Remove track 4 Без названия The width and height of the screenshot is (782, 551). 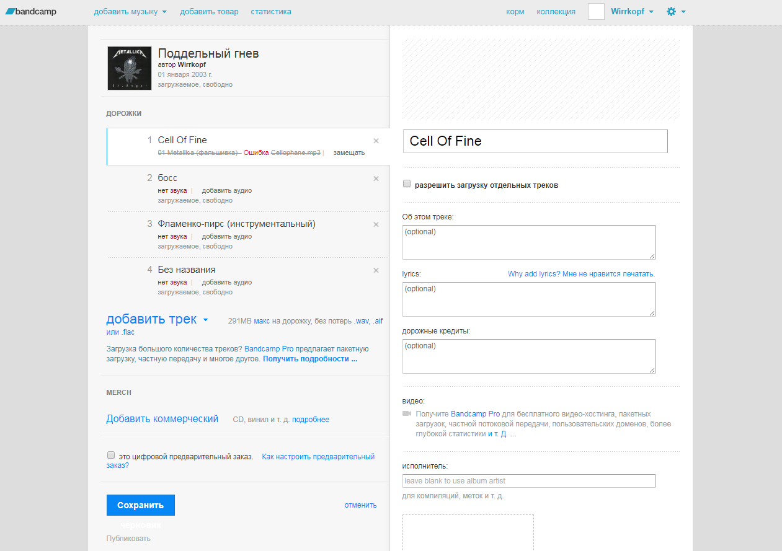(x=376, y=270)
